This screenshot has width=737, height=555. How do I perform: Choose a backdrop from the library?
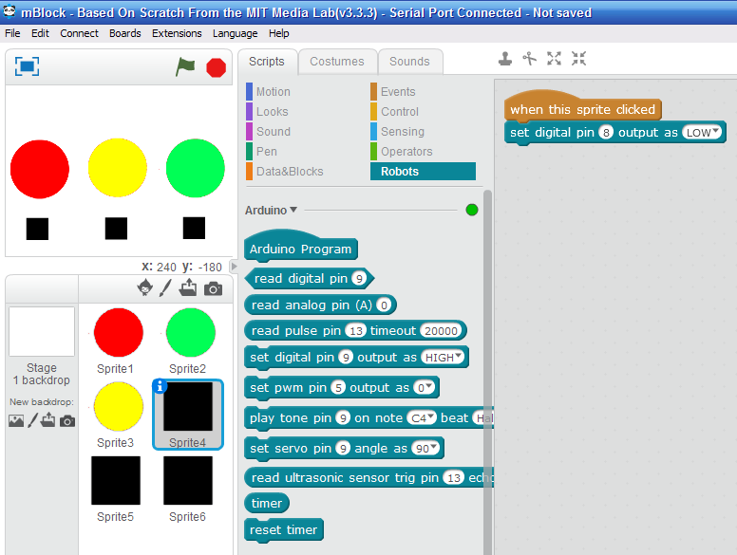point(16,420)
